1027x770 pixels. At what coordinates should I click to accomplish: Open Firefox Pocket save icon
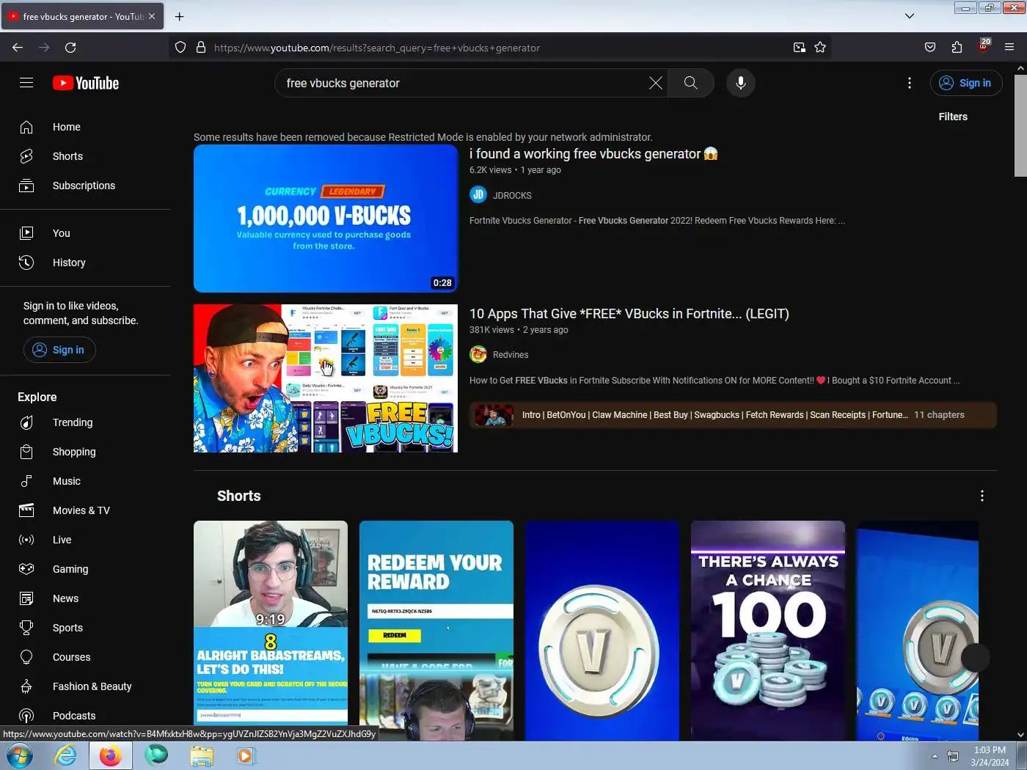point(930,48)
